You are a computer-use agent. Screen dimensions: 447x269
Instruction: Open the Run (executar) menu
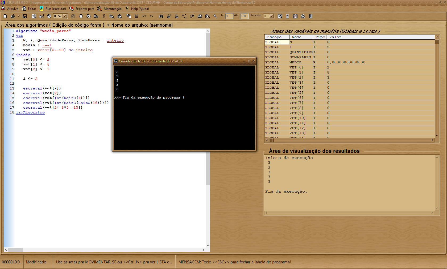[x=53, y=9]
